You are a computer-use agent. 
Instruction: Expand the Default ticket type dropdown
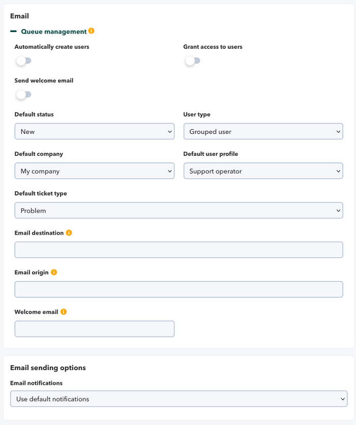coord(179,210)
